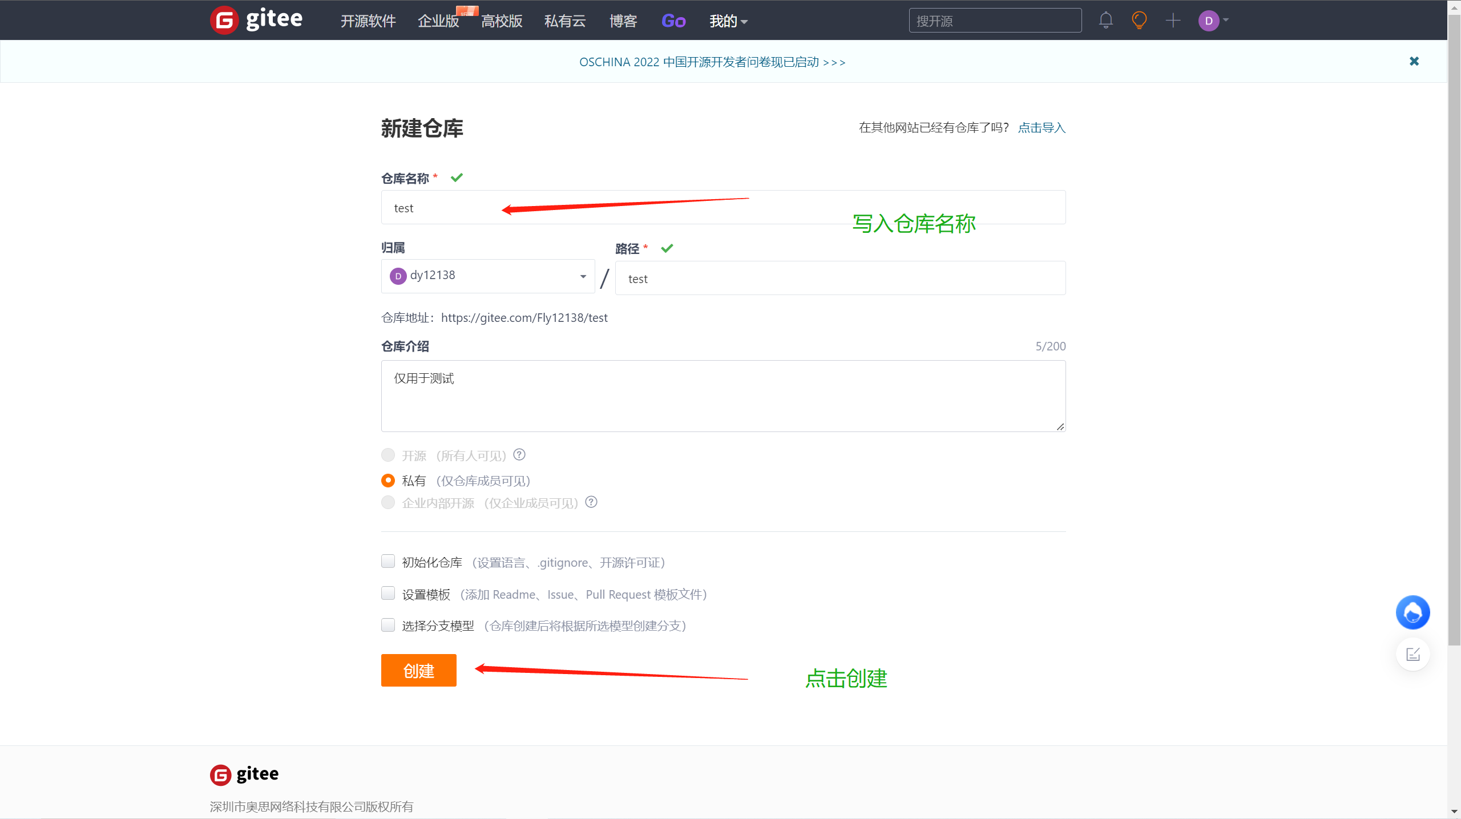Screen dimensions: 1461x819
Task: Close the OSCHINA announcement banner
Action: pos(1414,61)
